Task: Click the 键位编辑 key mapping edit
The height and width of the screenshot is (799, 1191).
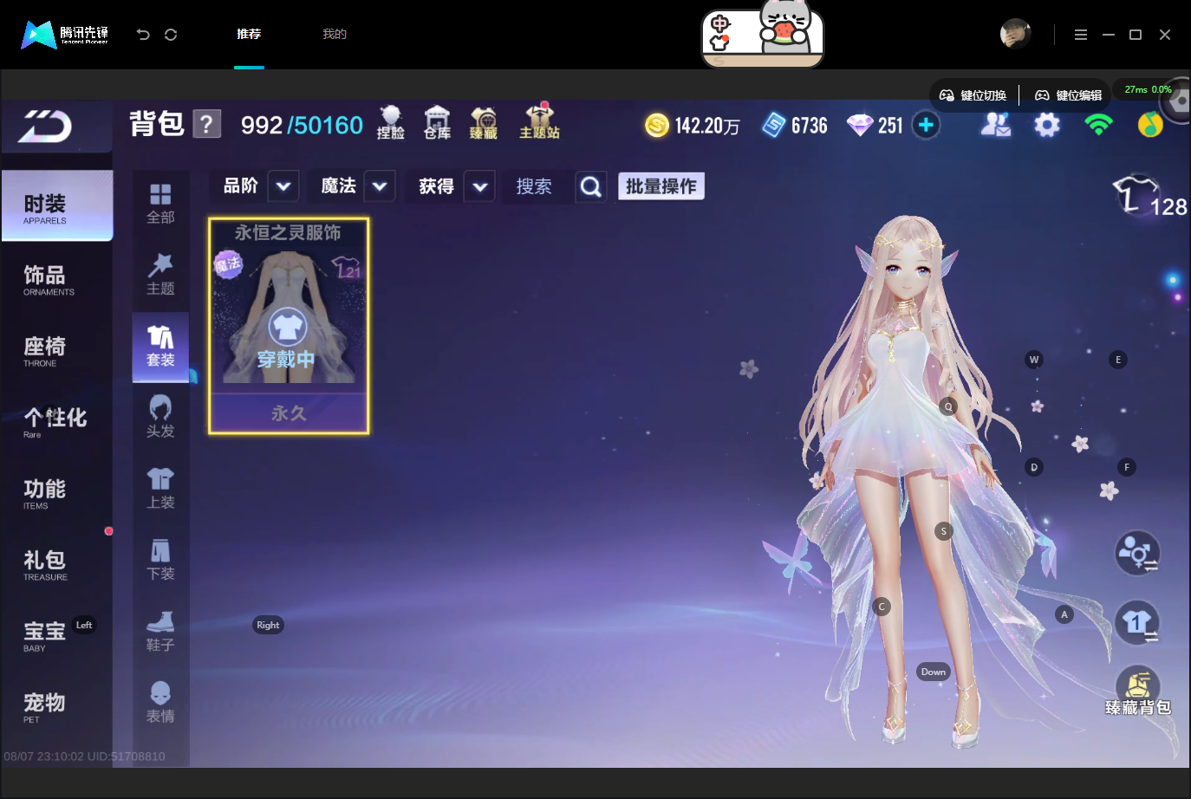Action: (x=1069, y=95)
